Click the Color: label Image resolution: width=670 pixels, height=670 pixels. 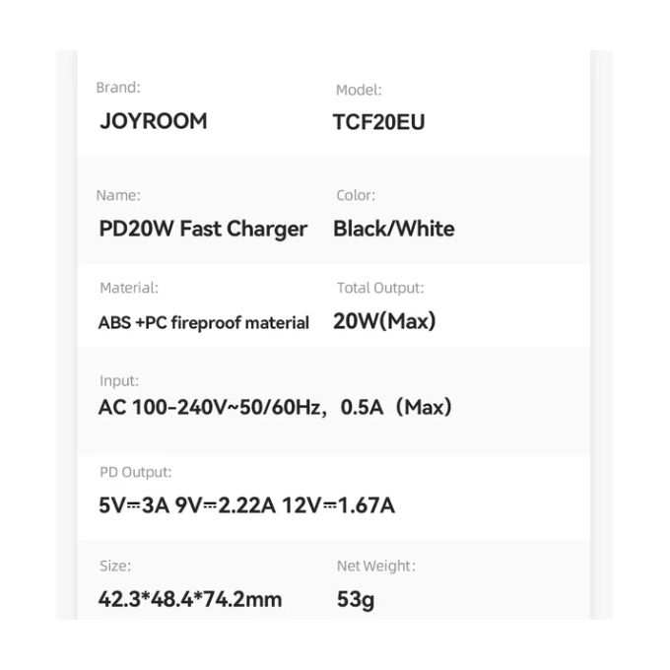[356, 195]
